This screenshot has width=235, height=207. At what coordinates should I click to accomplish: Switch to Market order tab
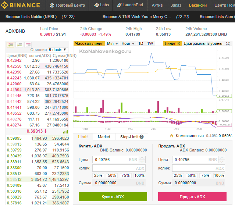tap(104, 137)
